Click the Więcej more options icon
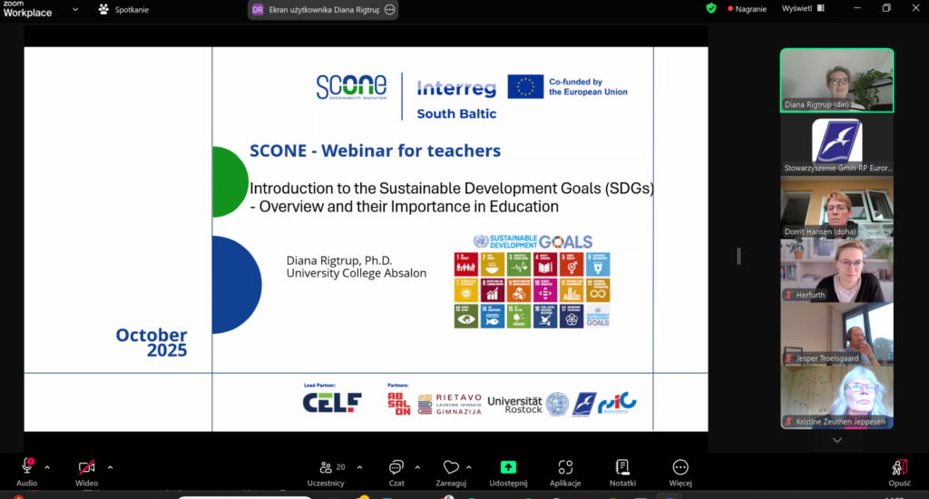The width and height of the screenshot is (929, 499). [x=680, y=468]
